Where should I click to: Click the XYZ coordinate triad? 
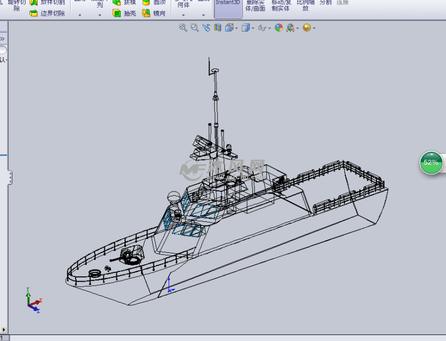(34, 301)
